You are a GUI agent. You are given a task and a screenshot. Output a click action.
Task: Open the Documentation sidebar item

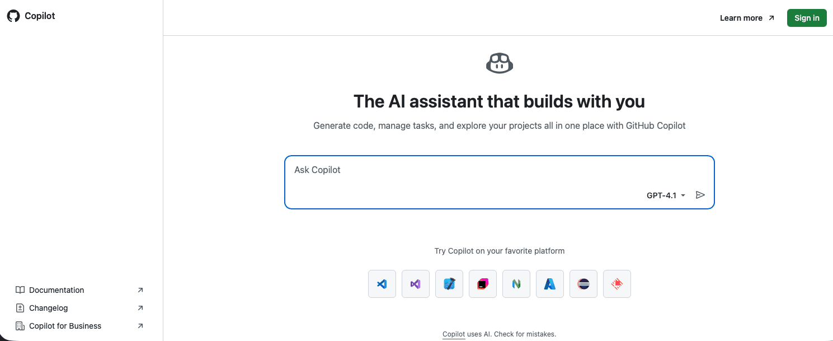[x=57, y=290]
